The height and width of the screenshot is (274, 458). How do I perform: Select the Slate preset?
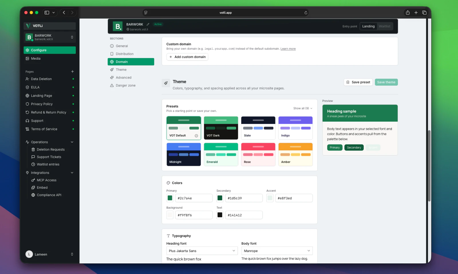pos(258,128)
